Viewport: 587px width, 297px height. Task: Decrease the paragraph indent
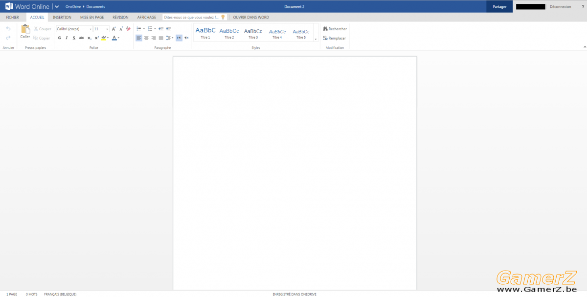[161, 29]
